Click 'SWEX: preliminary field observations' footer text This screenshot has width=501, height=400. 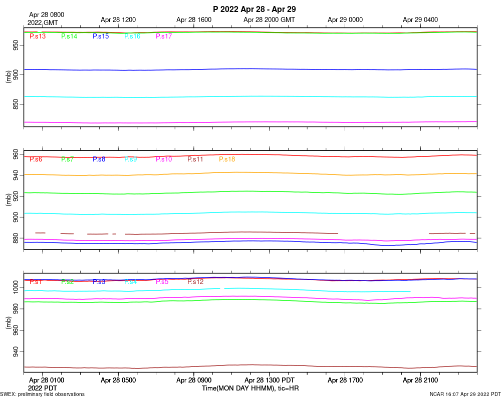click(43, 394)
